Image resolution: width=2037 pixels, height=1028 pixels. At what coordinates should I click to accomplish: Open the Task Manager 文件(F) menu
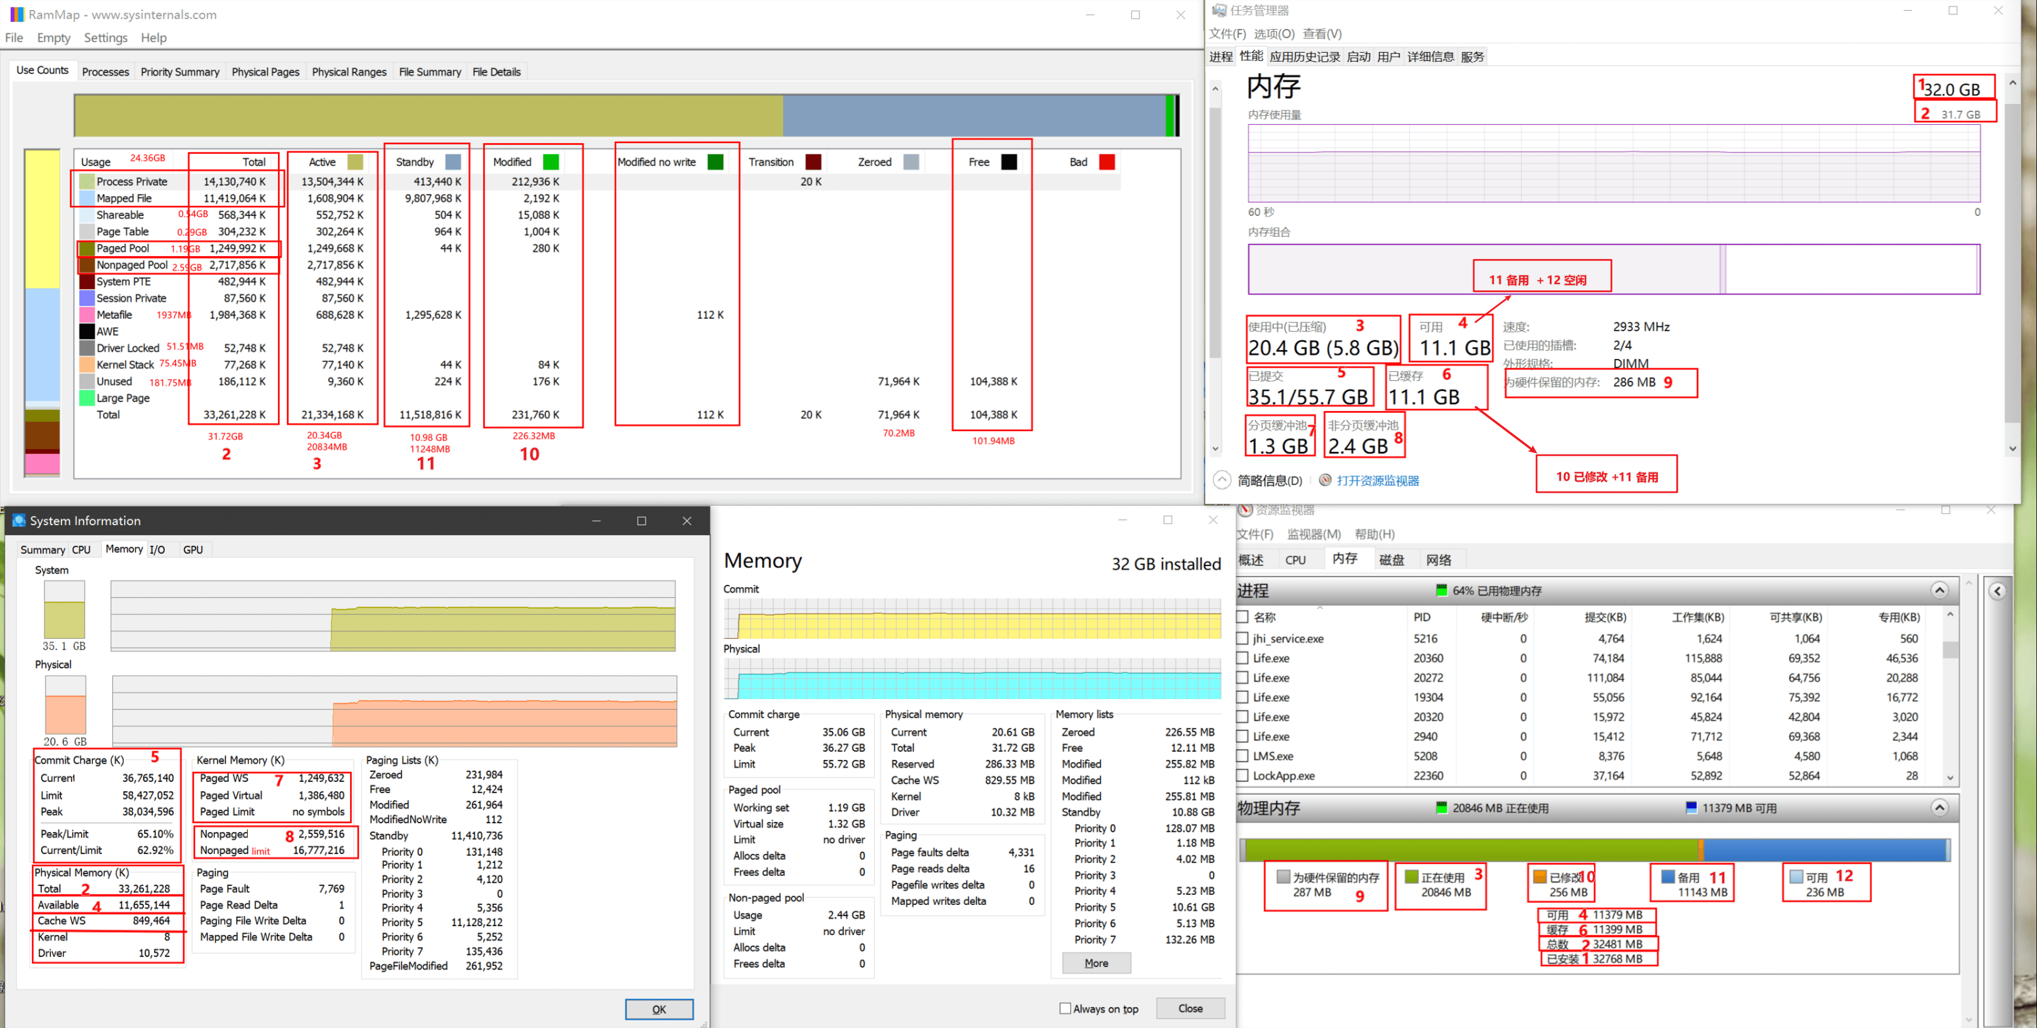tap(1227, 33)
